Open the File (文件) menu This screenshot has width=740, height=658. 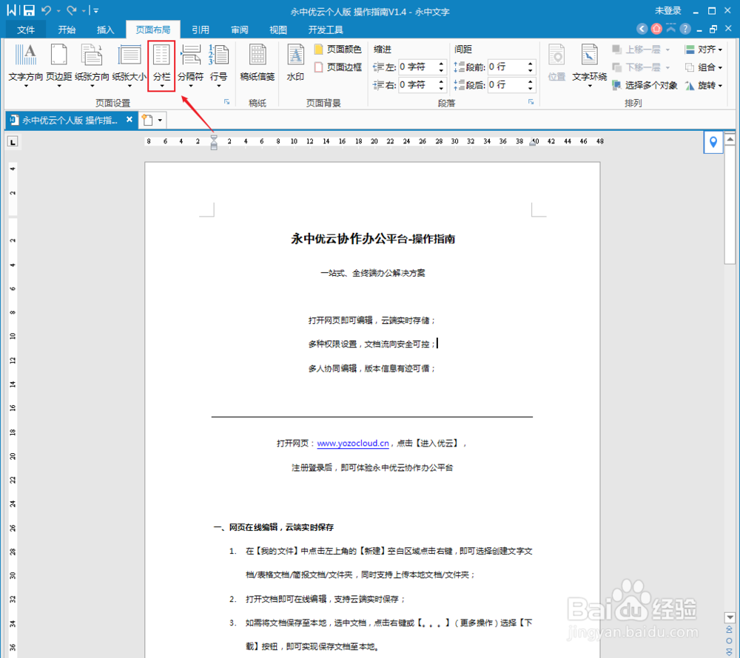coord(25,30)
